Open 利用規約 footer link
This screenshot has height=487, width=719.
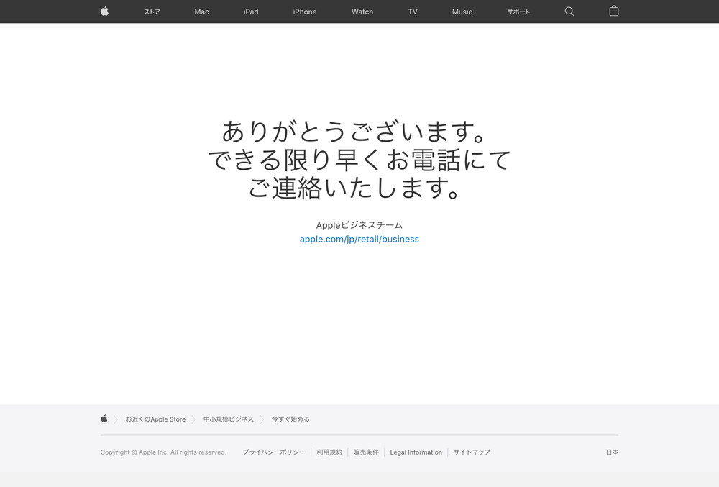[329, 452]
